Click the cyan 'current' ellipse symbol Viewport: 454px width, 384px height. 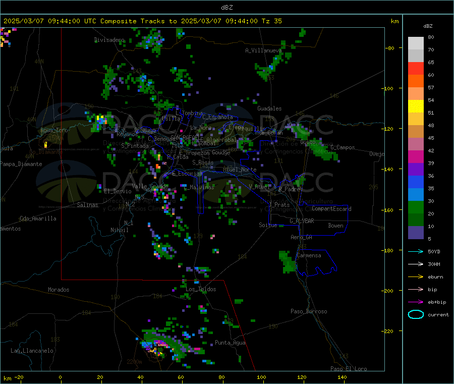[416, 314]
